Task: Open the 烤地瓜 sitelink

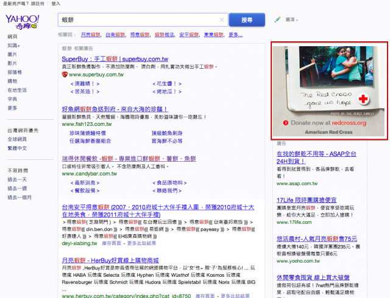Action: point(167,92)
